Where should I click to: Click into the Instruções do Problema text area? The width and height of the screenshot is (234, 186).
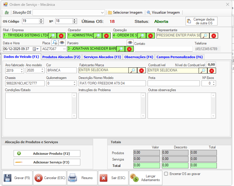pyautogui.click(x=112, y=105)
